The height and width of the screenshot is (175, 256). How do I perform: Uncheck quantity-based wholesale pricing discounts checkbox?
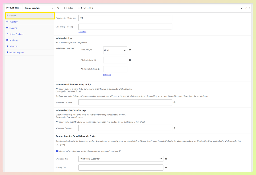tap(57, 151)
